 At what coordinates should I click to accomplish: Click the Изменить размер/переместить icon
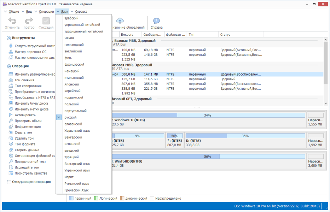click(x=11, y=74)
